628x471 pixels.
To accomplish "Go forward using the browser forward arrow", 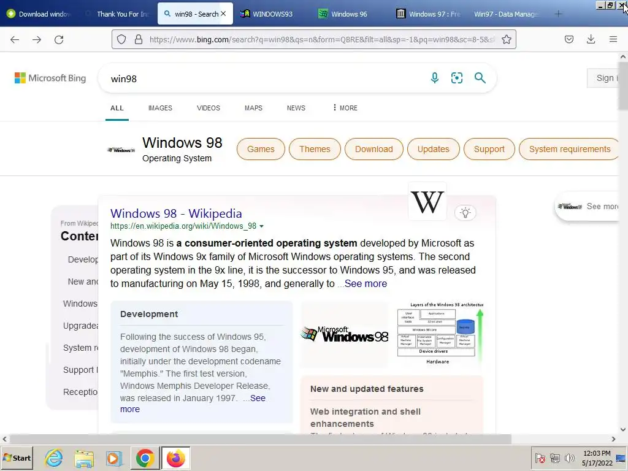I will [37, 39].
